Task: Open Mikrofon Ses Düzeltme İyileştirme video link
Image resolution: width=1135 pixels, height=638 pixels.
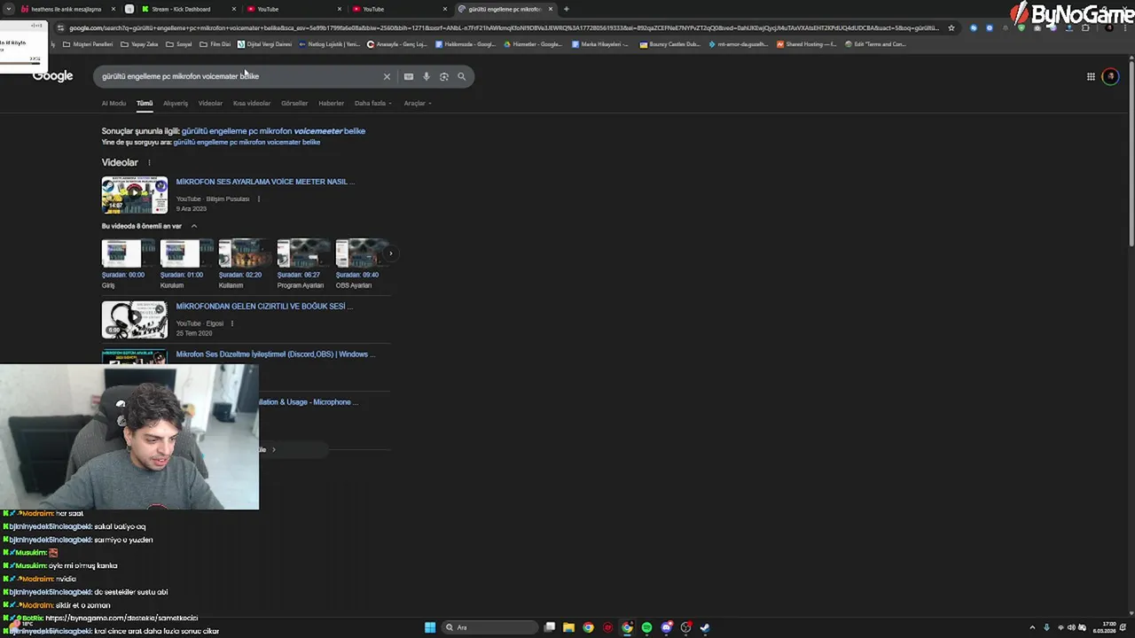Action: pyautogui.click(x=276, y=354)
